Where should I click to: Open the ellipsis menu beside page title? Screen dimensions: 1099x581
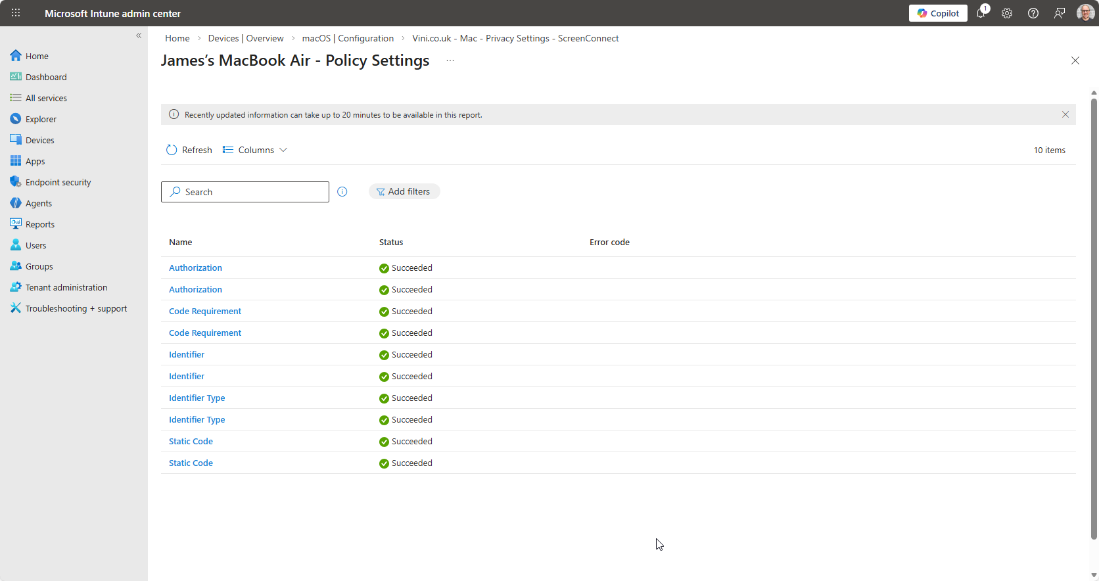coord(450,60)
